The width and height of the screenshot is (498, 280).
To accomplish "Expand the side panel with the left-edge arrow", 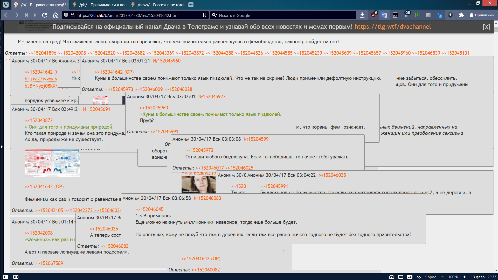I will pyautogui.click(x=2, y=147).
